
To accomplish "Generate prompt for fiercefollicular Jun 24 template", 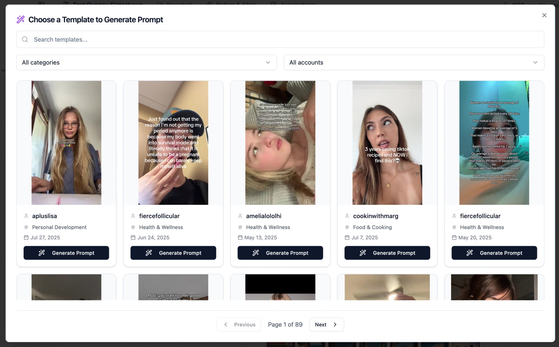I will pos(173,253).
